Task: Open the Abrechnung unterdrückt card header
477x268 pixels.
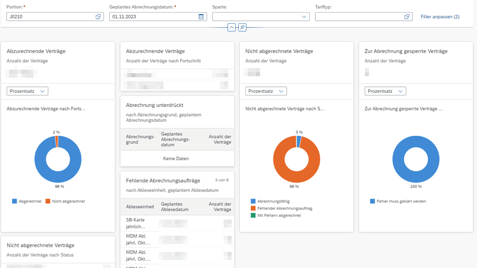Action: [x=154, y=105]
